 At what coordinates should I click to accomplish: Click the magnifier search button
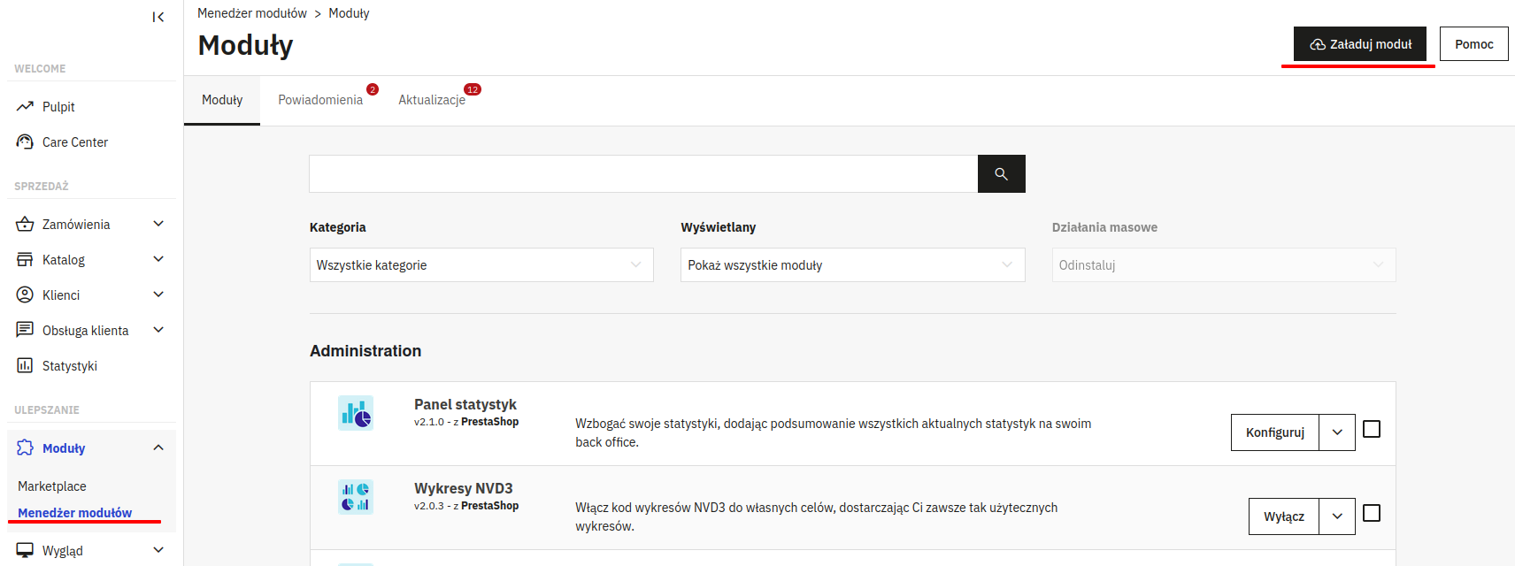[1001, 174]
